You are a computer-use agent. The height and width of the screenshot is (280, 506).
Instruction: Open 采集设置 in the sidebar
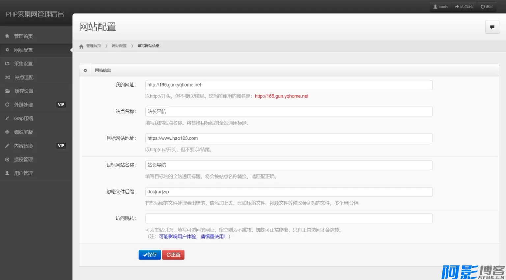tap(23, 64)
